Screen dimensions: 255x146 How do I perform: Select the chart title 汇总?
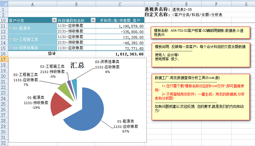pyautogui.click(x=77, y=66)
